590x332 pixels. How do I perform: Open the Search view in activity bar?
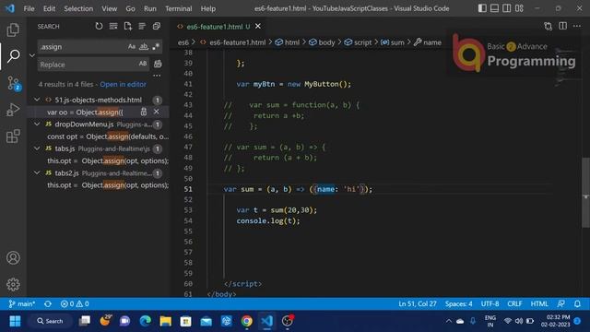click(x=13, y=55)
